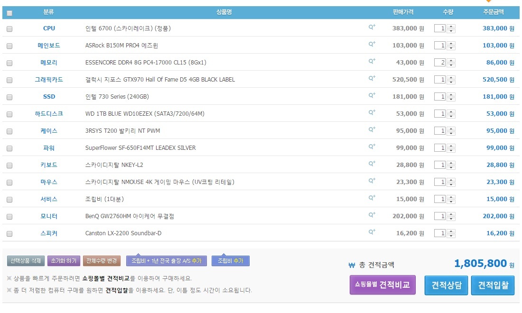Open detail magnifier for NKEY-L2 keyboard row
522x313 pixels.
click(372, 164)
